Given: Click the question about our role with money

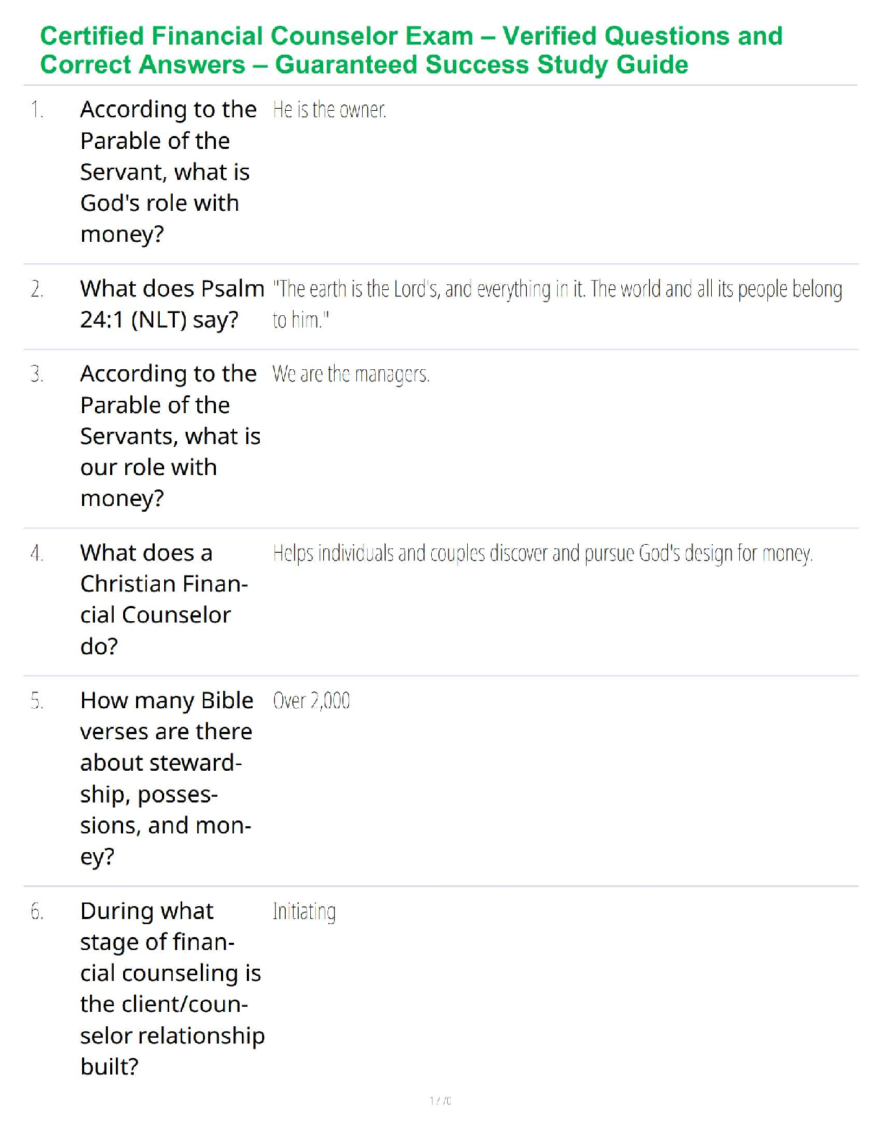Looking at the screenshot, I should 170,435.
